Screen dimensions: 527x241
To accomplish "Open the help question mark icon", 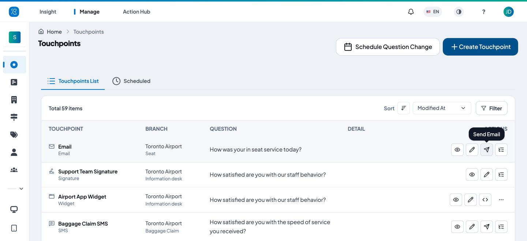I will click(483, 12).
